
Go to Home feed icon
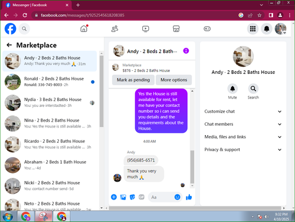(84, 29)
